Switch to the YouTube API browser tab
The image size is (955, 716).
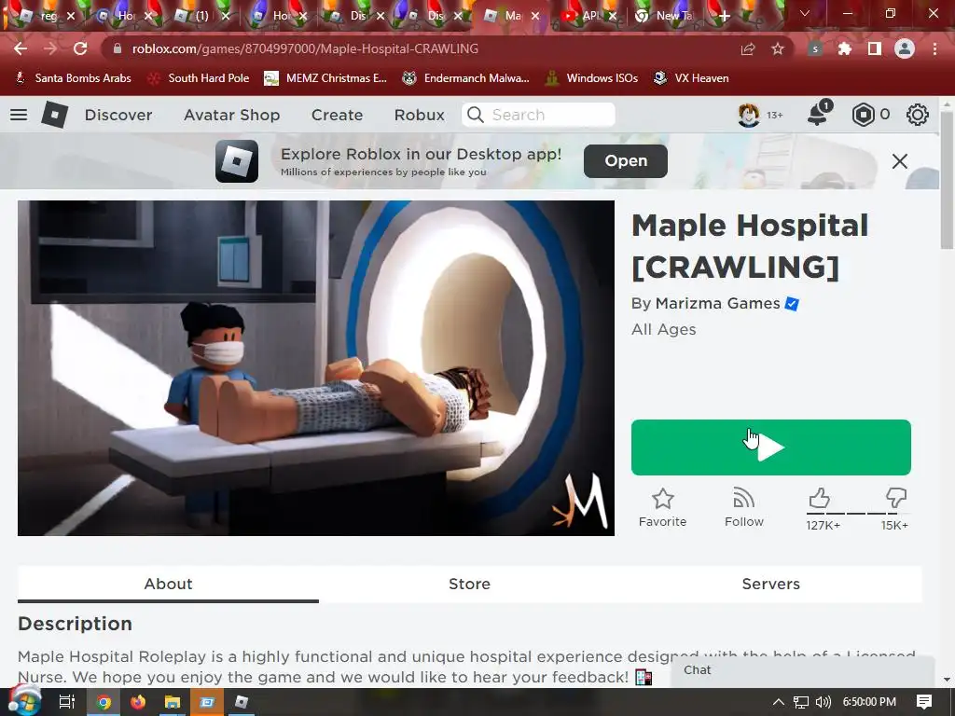coord(589,16)
